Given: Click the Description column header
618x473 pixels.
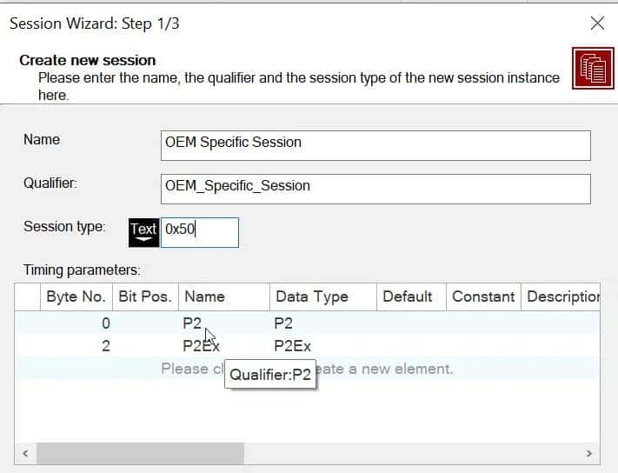Looking at the screenshot, I should pos(563,296).
